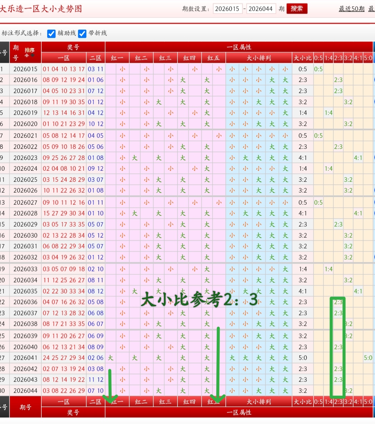The height and width of the screenshot is (424, 375).
Task: Click the starting period input showing 2026015
Action: (x=228, y=9)
